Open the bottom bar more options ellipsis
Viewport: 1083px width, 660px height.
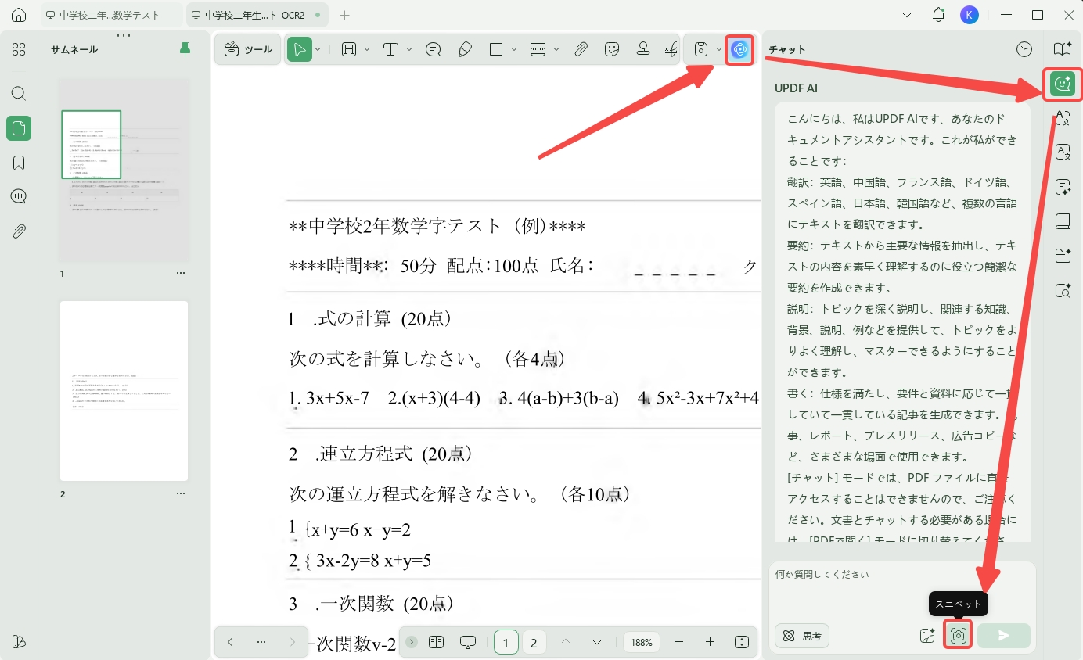click(x=261, y=642)
